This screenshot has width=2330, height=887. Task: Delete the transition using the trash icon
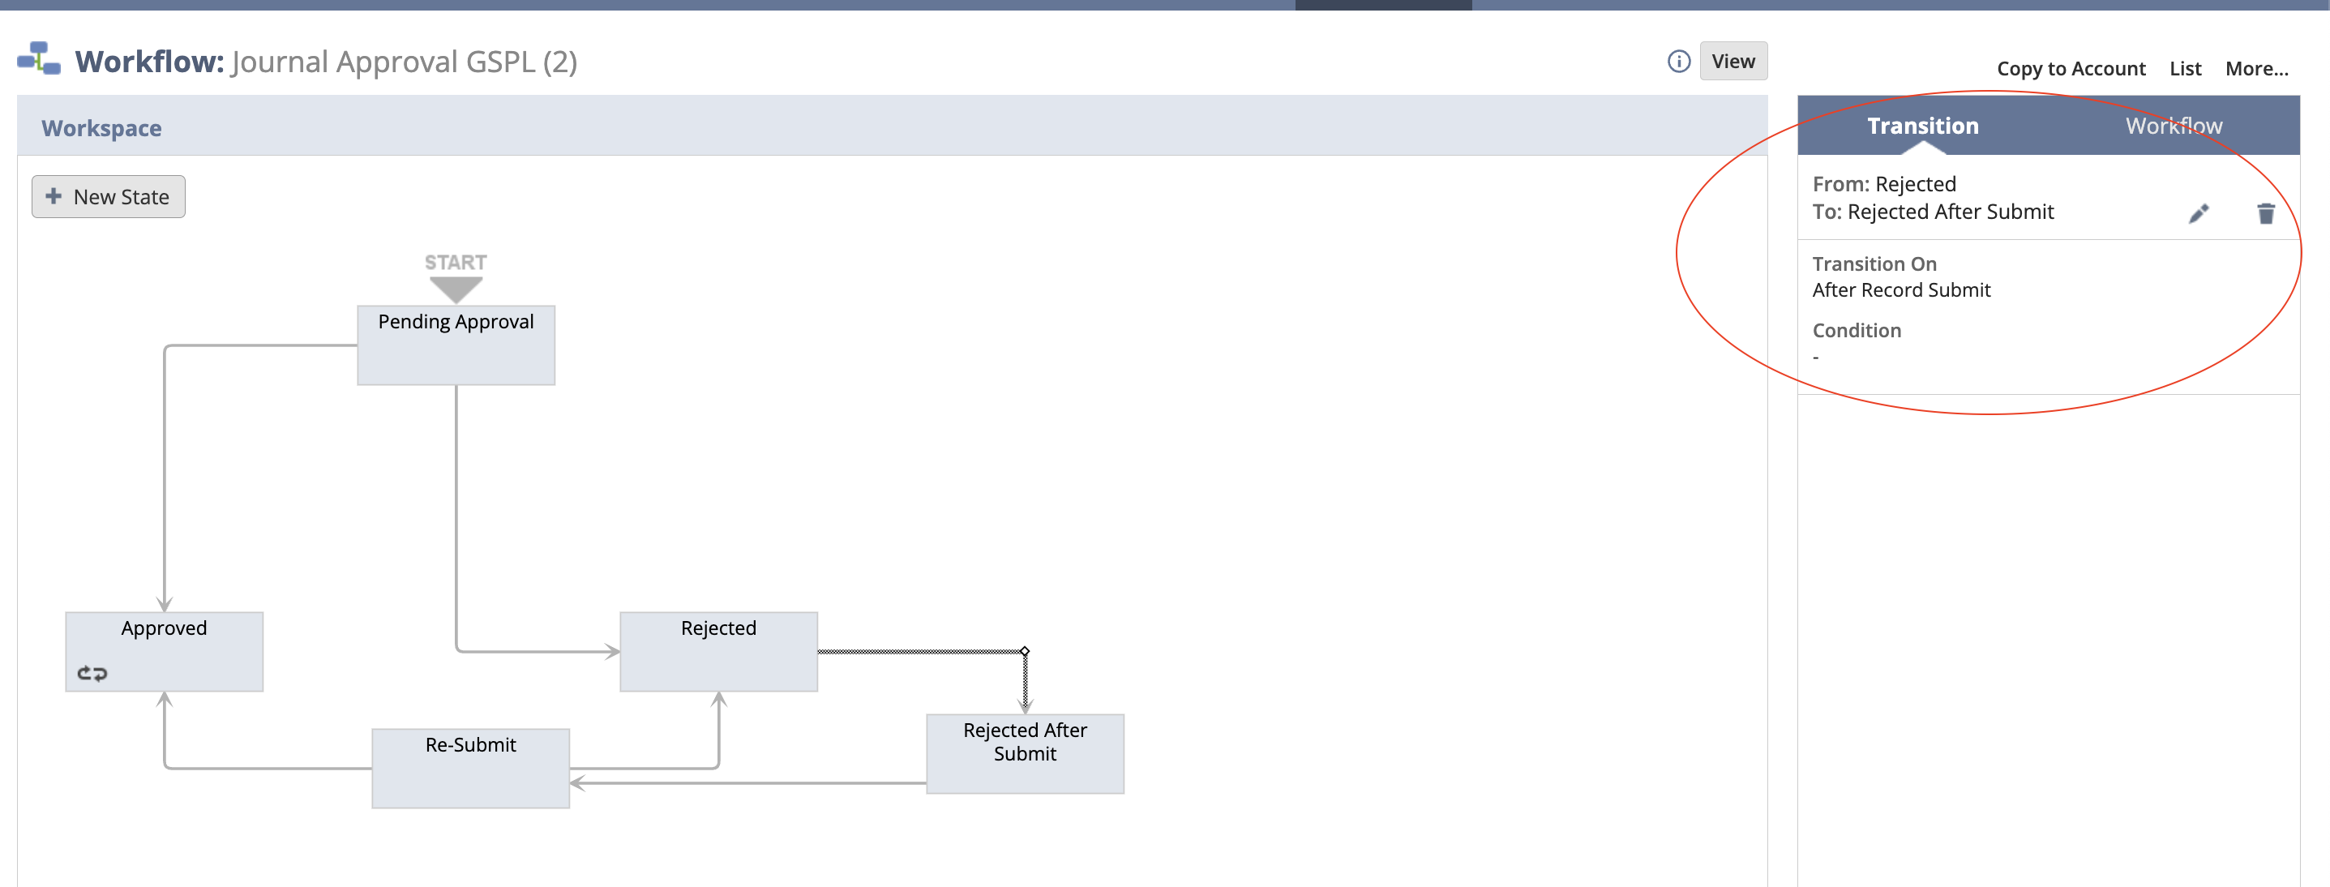pos(2266,213)
